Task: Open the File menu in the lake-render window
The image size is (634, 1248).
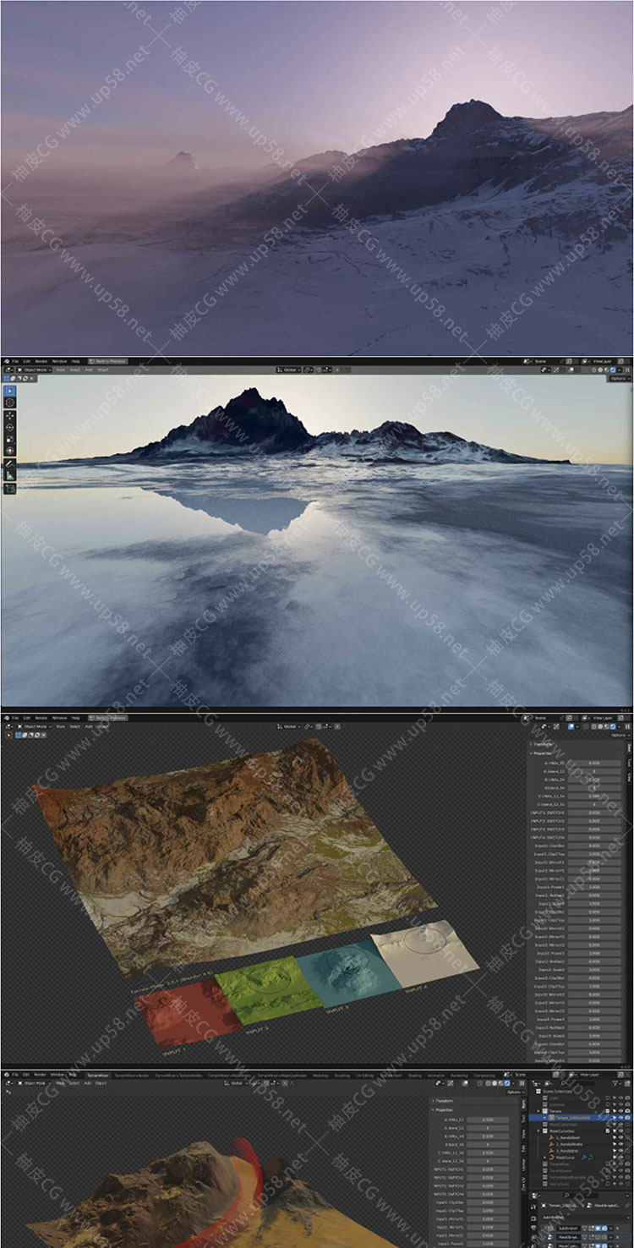Action: (15, 361)
